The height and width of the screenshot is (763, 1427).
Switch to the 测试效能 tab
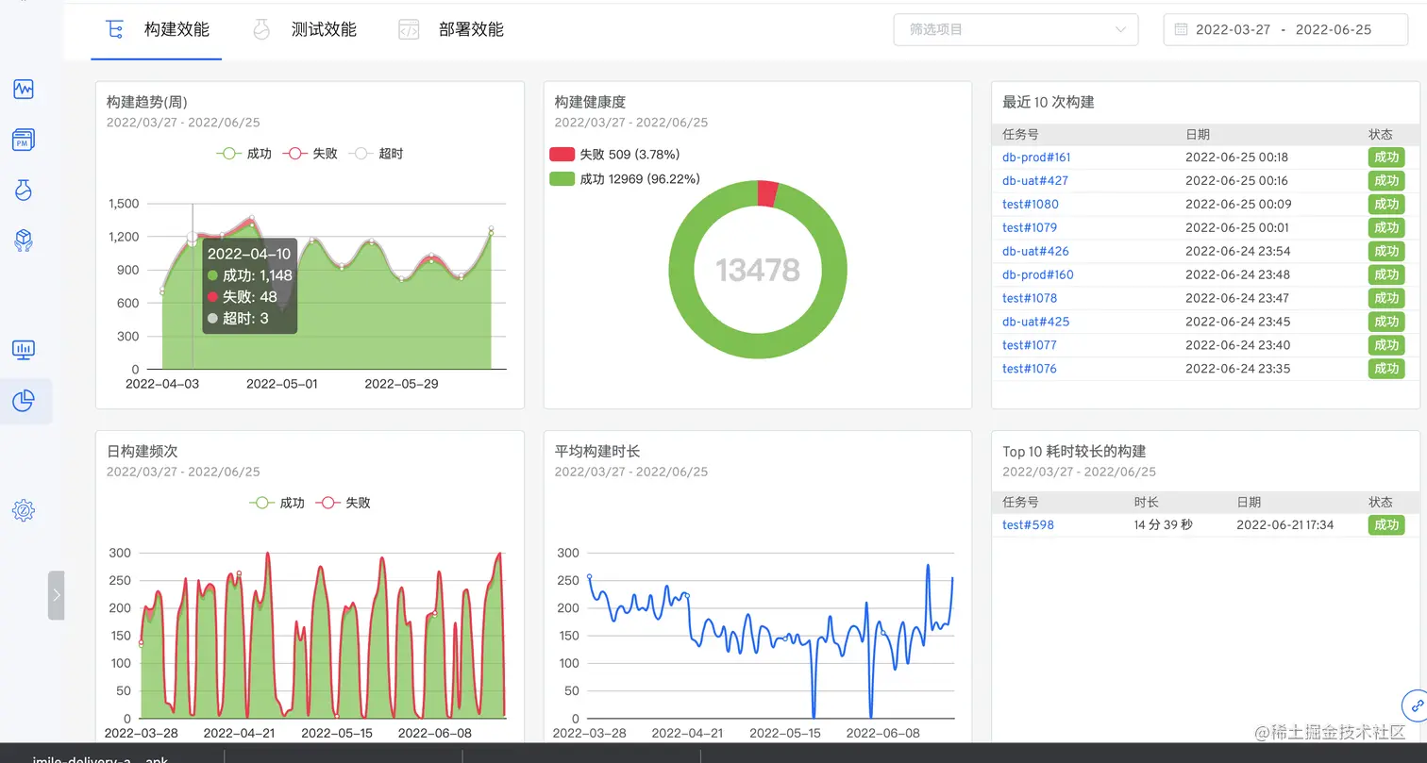click(304, 29)
